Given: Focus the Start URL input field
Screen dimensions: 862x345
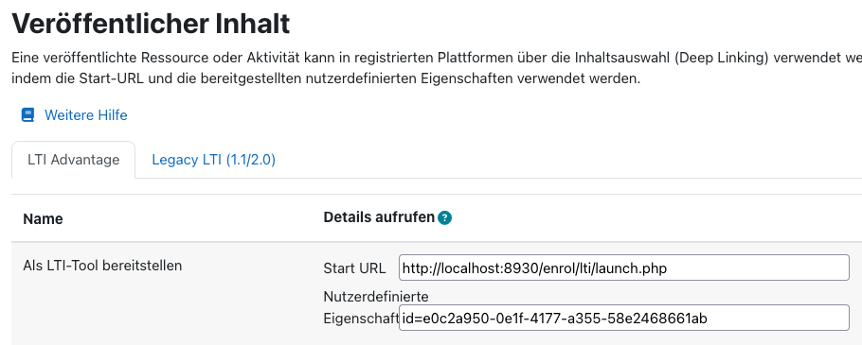Looking at the screenshot, I should [x=624, y=267].
